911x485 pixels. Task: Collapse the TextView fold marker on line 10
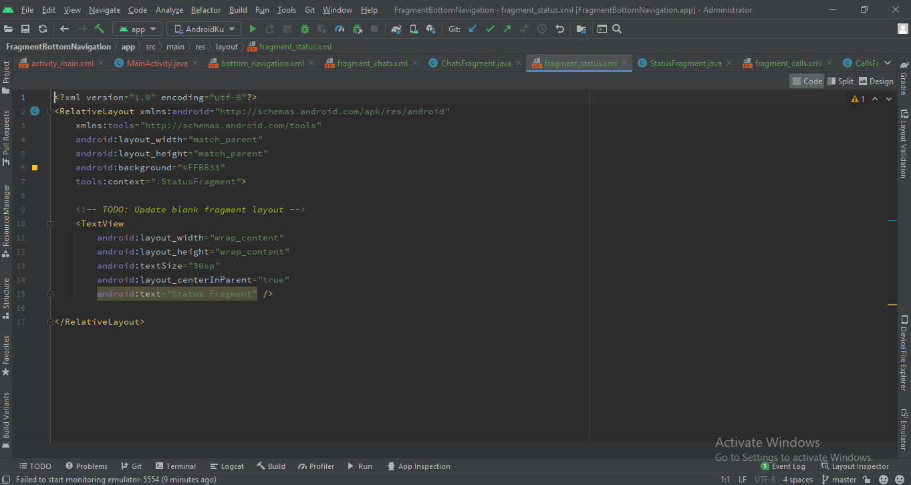point(50,224)
